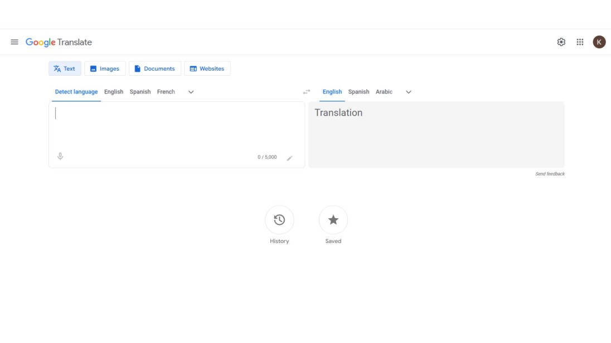611x343 pixels.
Task: Switch to Websites translation mode
Action: pyautogui.click(x=207, y=68)
